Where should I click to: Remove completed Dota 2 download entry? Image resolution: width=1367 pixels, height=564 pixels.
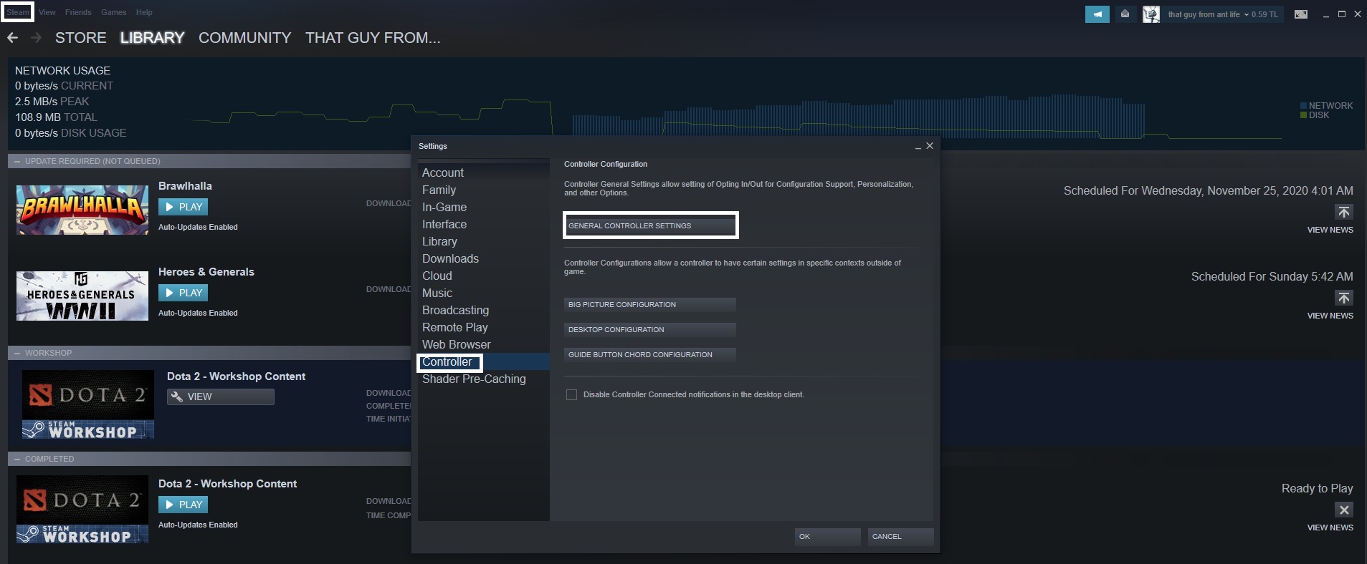[x=1344, y=510]
